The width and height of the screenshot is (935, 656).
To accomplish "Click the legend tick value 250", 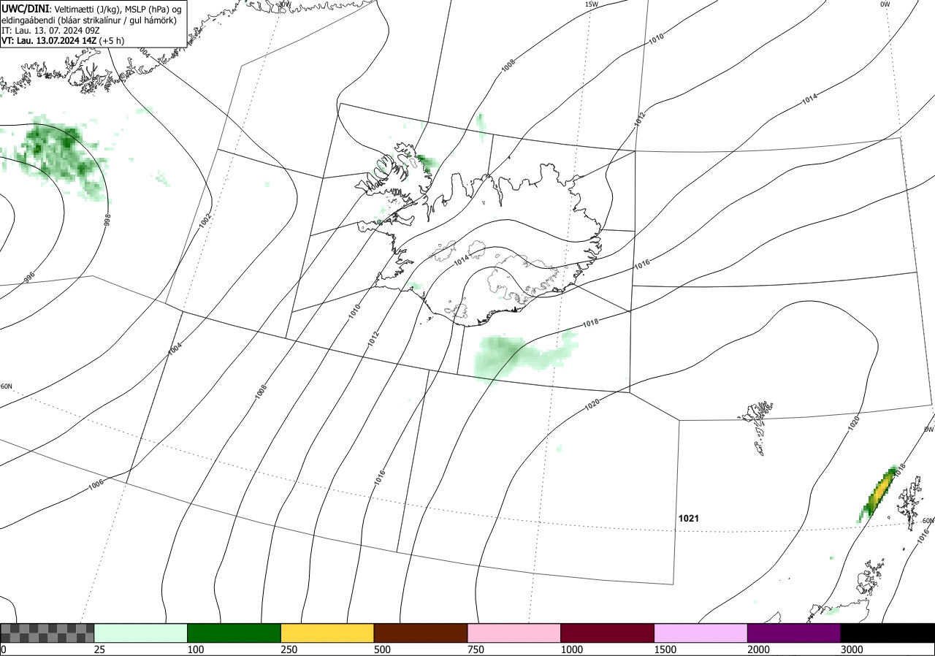I will (x=289, y=649).
